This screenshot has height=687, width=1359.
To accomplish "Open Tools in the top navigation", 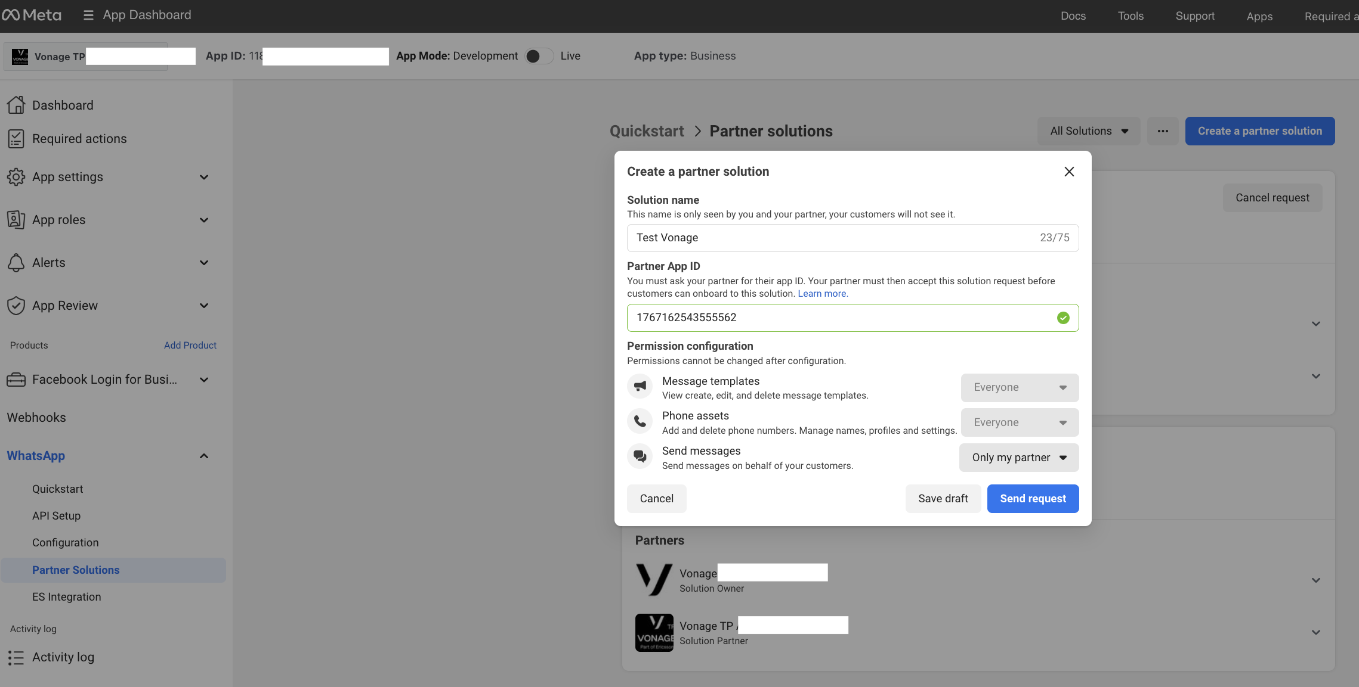I will tap(1131, 16).
